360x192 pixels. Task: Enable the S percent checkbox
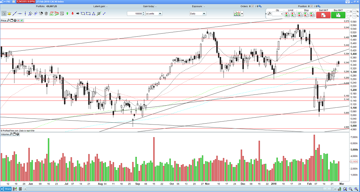[x=349, y=12]
